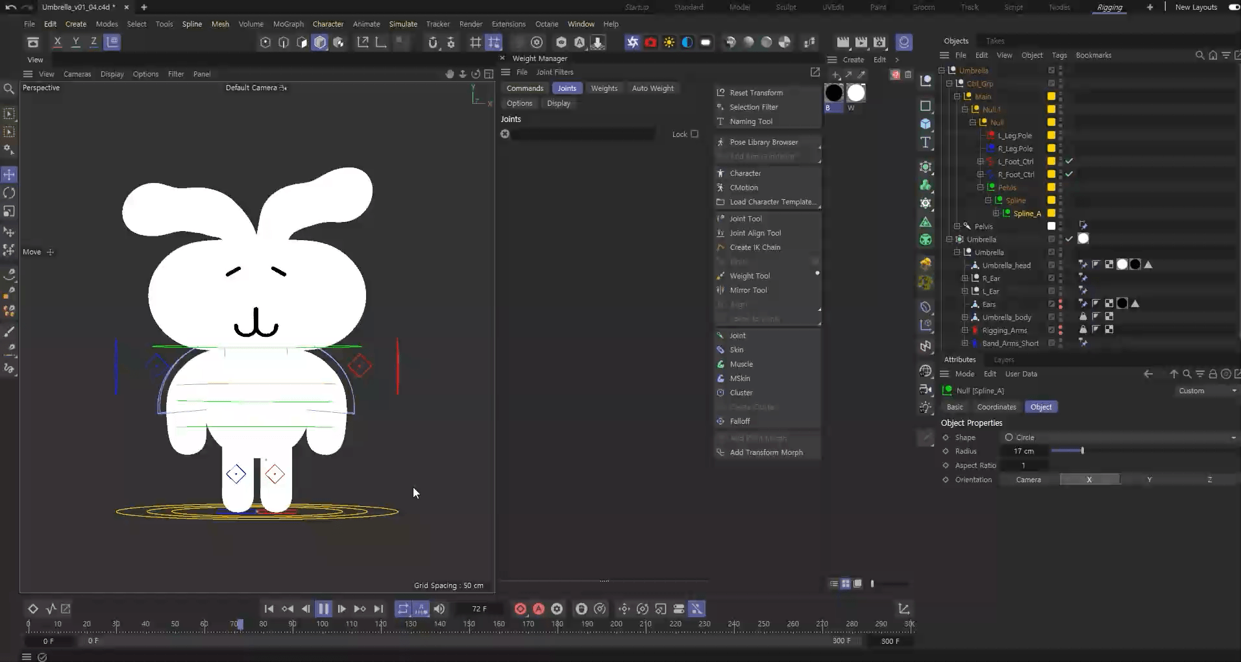Enable the Joints Lock checkbox
The image size is (1241, 662).
tap(694, 134)
